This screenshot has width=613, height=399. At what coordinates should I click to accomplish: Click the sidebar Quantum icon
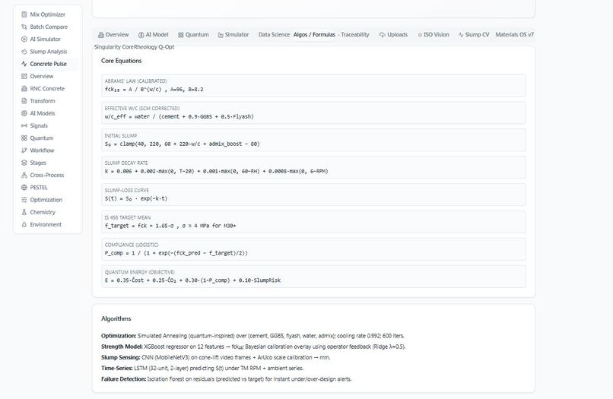coord(24,138)
